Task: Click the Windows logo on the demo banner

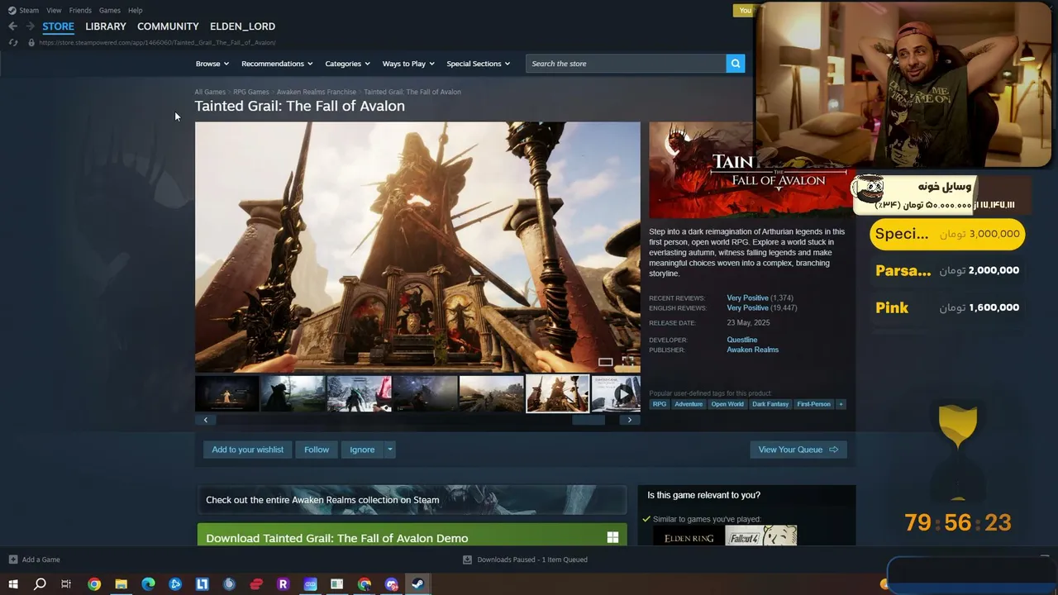Action: (x=612, y=538)
